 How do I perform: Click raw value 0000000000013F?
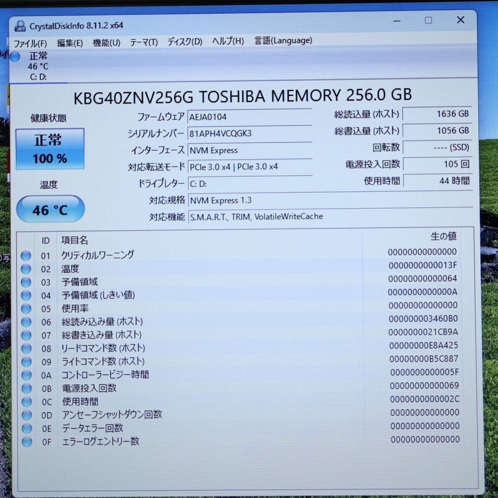click(x=423, y=265)
